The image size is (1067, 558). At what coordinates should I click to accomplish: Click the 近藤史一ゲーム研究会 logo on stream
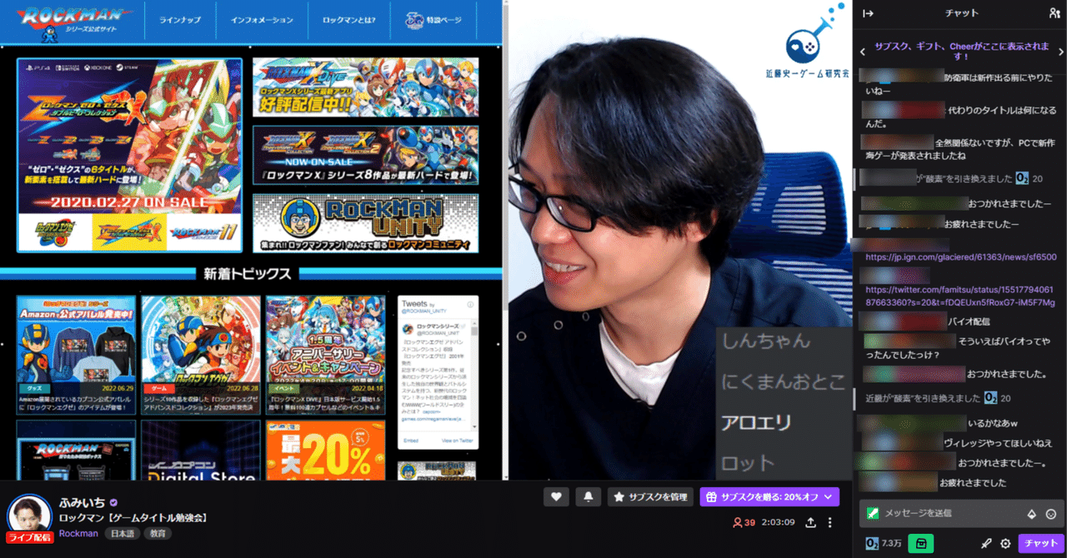click(x=807, y=42)
